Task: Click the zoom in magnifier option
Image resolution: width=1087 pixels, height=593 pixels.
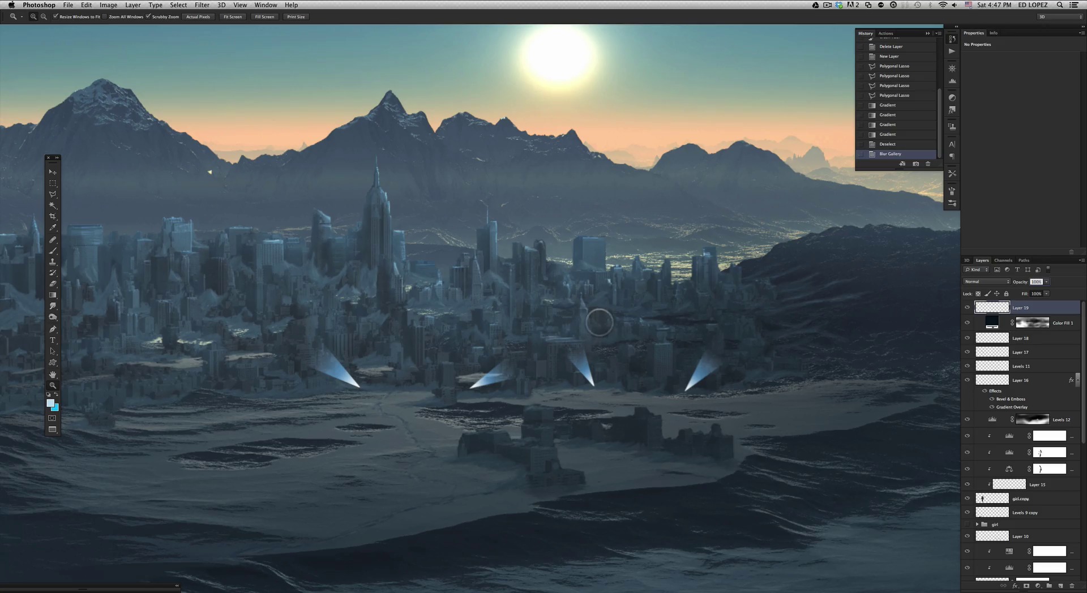Action: coord(33,17)
